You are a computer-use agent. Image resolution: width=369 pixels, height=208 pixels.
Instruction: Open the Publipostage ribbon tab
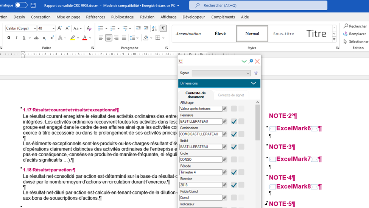coord(122,17)
